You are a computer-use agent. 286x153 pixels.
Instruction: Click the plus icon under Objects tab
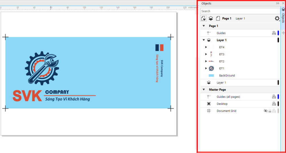point(283,33)
